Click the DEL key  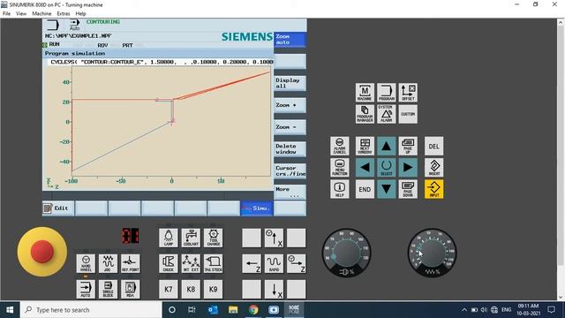pos(433,146)
